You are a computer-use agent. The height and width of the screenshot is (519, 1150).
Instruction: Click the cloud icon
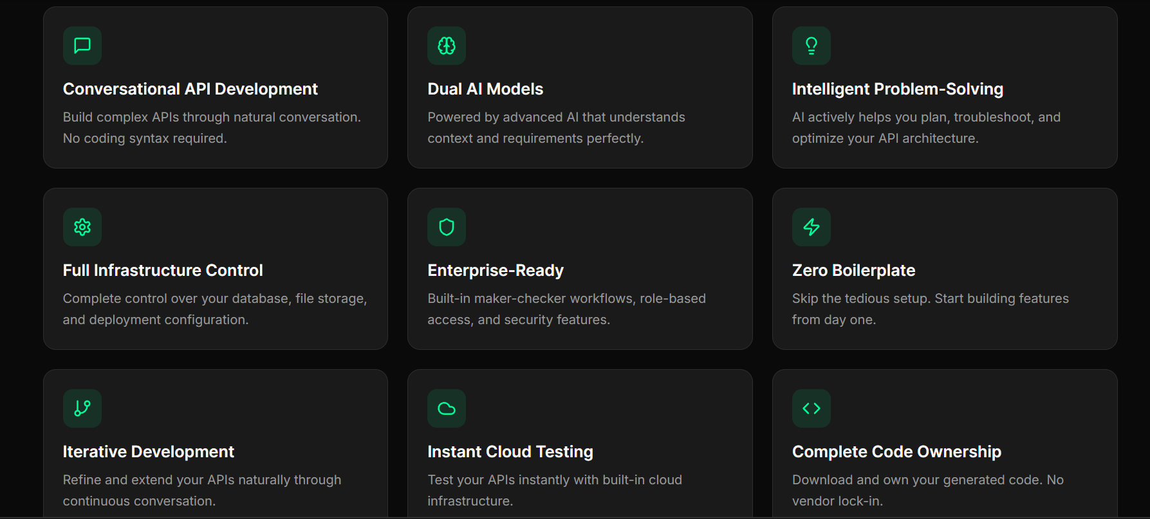[447, 408]
